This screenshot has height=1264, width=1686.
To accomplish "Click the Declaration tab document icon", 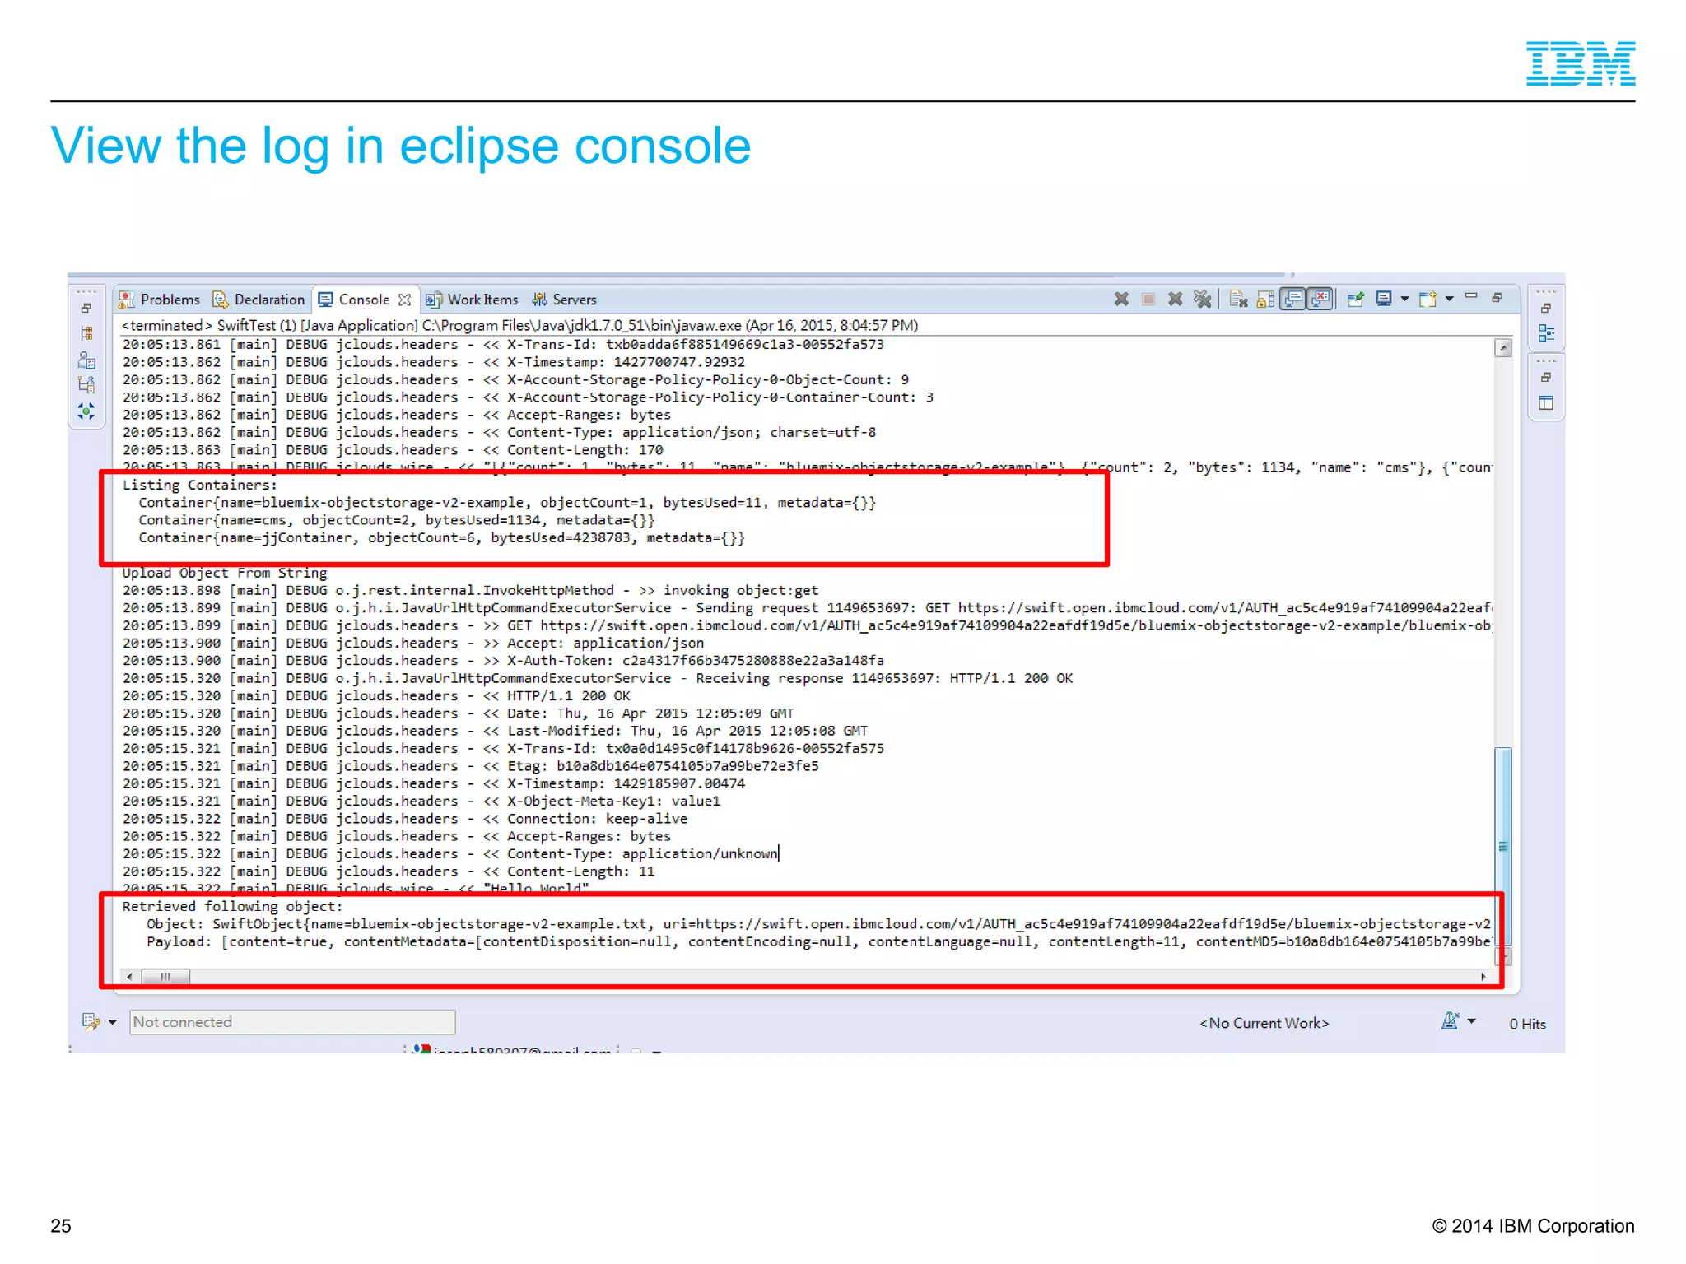I will [x=221, y=300].
